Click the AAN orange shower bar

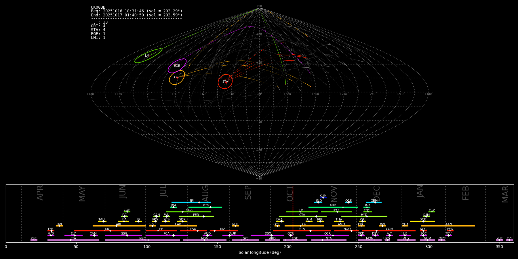448,226
